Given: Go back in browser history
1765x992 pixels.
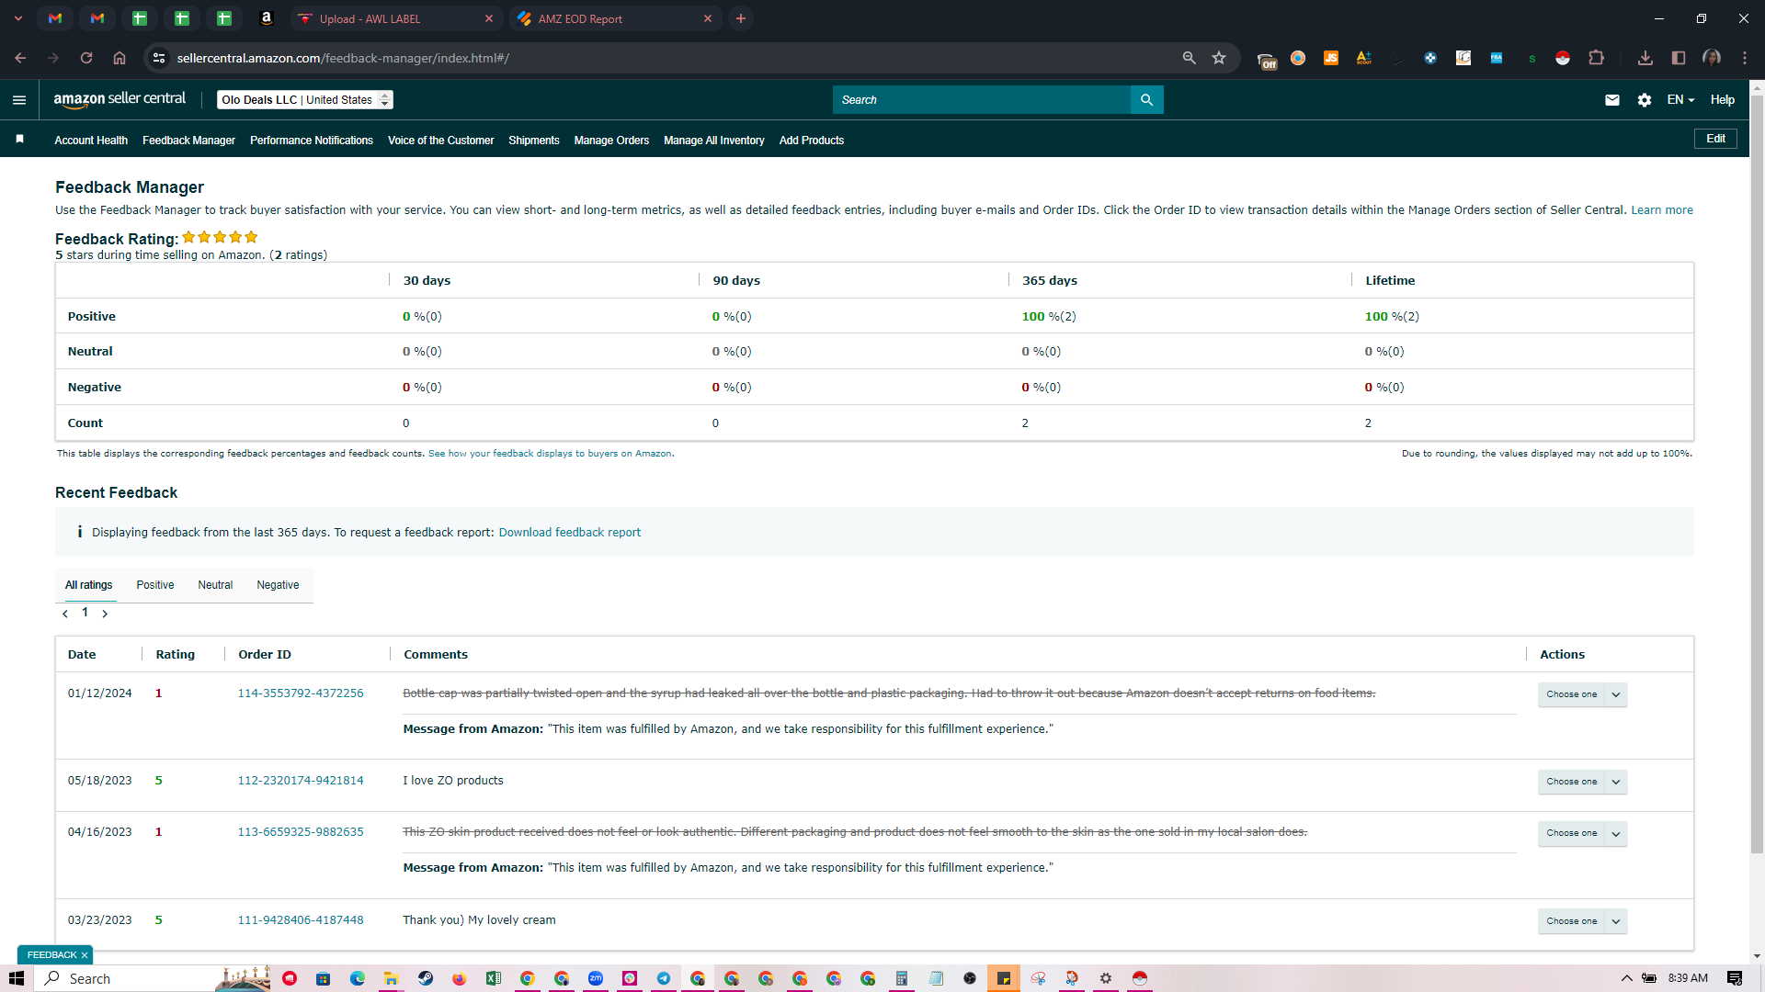Looking at the screenshot, I should 20,58.
